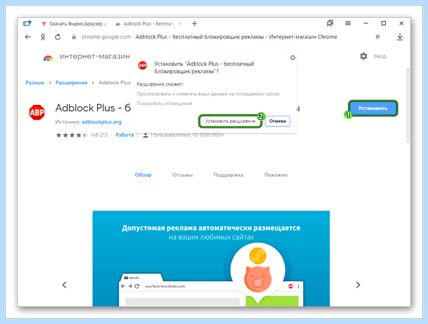Click the page vertical scrollbar

(x=408, y=106)
